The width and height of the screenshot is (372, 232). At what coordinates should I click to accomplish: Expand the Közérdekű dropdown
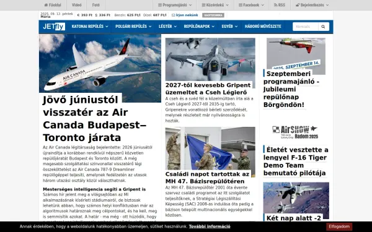[215, 5]
